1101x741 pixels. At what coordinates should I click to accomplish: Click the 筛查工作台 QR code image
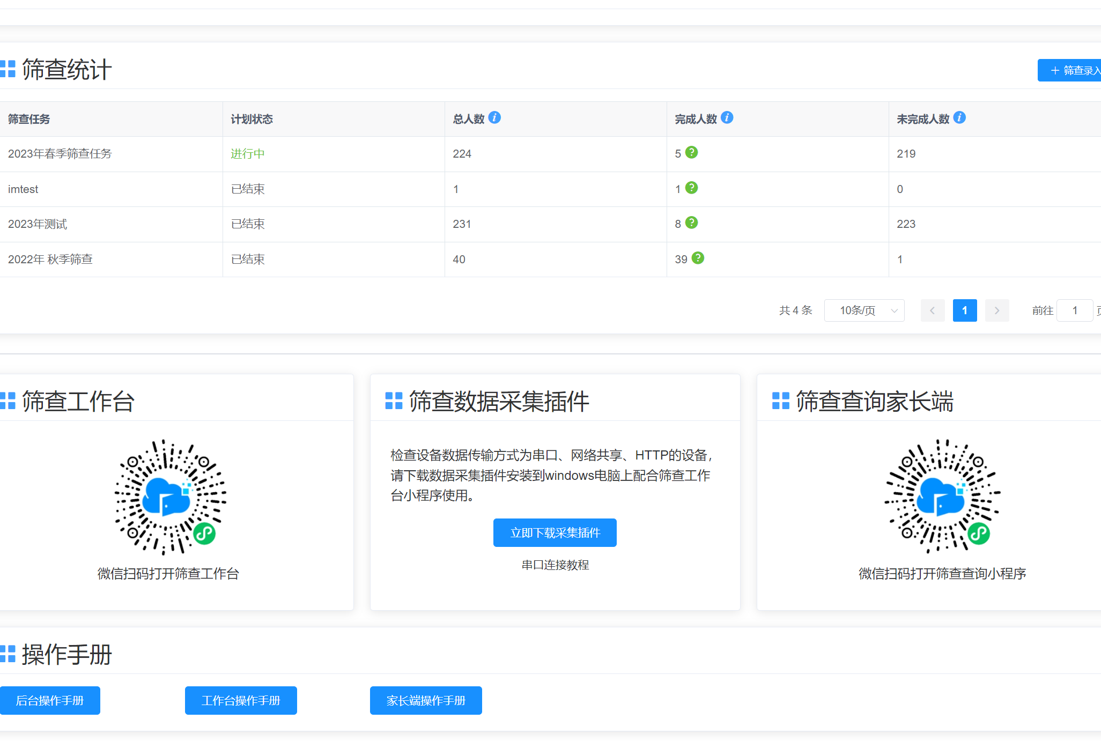[170, 497]
